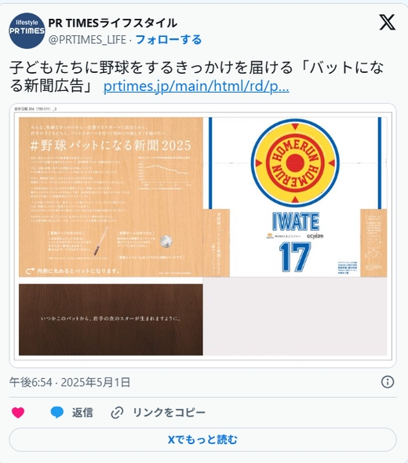Copy the link via リンクをコピー

pyautogui.click(x=169, y=413)
